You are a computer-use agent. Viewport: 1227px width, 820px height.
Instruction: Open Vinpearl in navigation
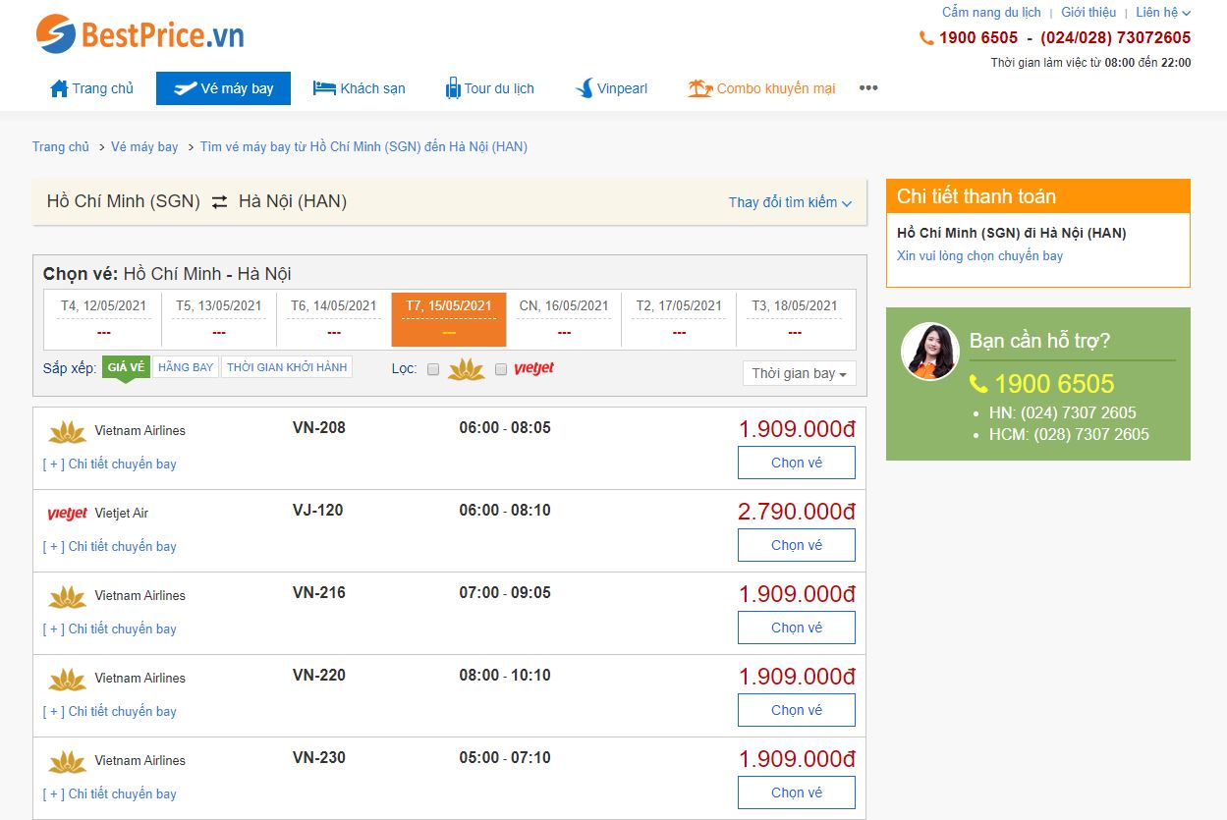coord(611,88)
